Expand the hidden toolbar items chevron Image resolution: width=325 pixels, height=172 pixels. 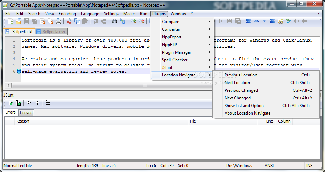[319, 20]
